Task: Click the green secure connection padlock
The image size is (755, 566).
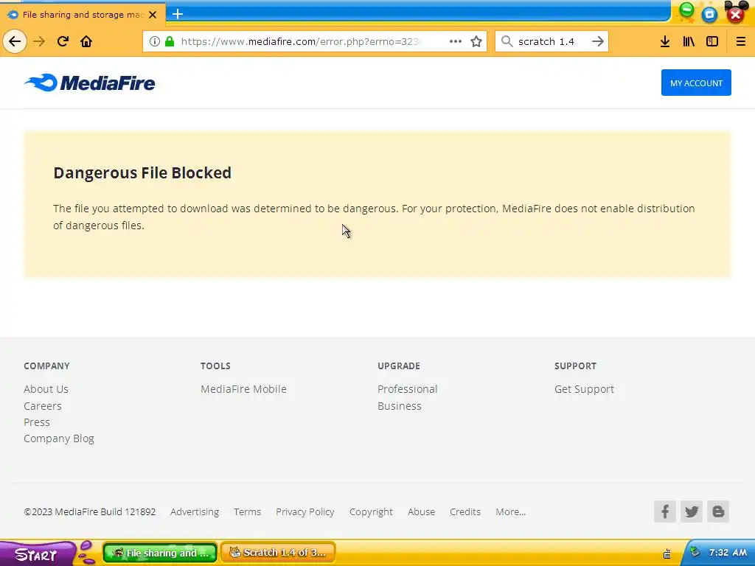Action: [x=170, y=41]
